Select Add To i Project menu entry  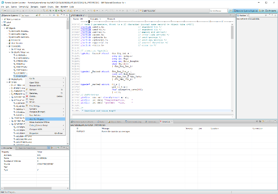(x=38, y=119)
